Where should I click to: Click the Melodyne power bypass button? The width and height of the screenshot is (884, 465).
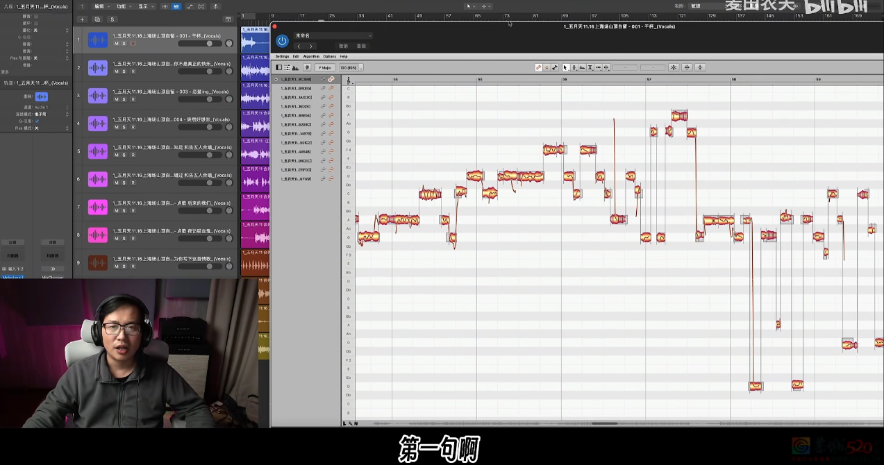point(282,41)
